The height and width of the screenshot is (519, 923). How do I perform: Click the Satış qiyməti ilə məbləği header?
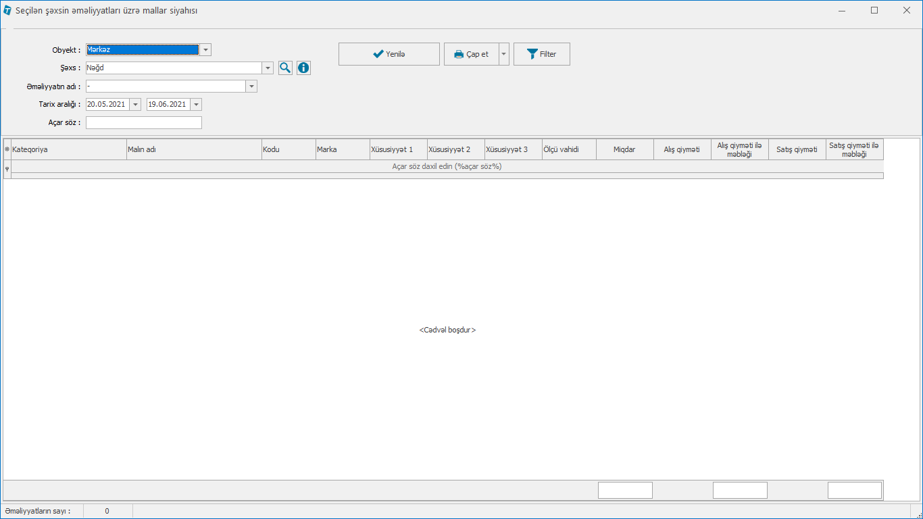coord(855,149)
